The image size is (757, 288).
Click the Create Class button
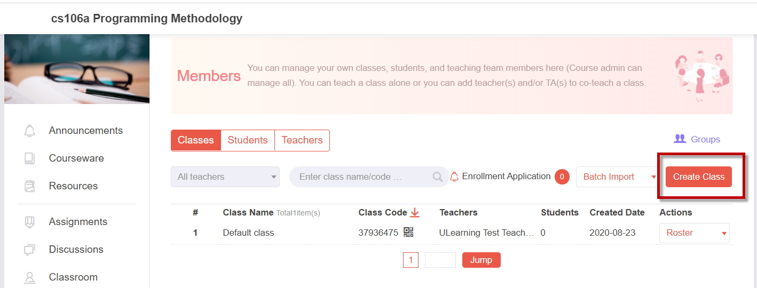click(x=699, y=177)
